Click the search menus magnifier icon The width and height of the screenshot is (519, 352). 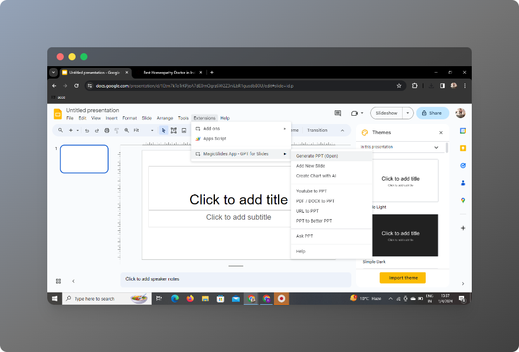click(x=60, y=131)
